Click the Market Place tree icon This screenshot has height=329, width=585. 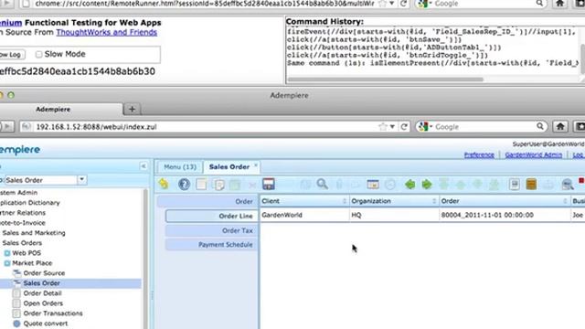click(x=7, y=263)
